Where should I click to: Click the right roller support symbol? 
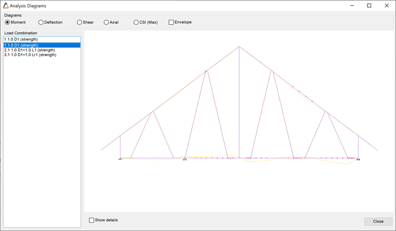click(358, 159)
